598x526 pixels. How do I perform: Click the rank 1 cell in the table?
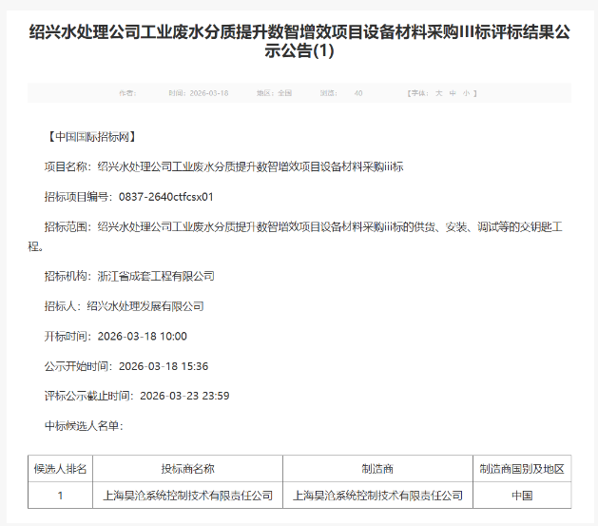(61, 496)
